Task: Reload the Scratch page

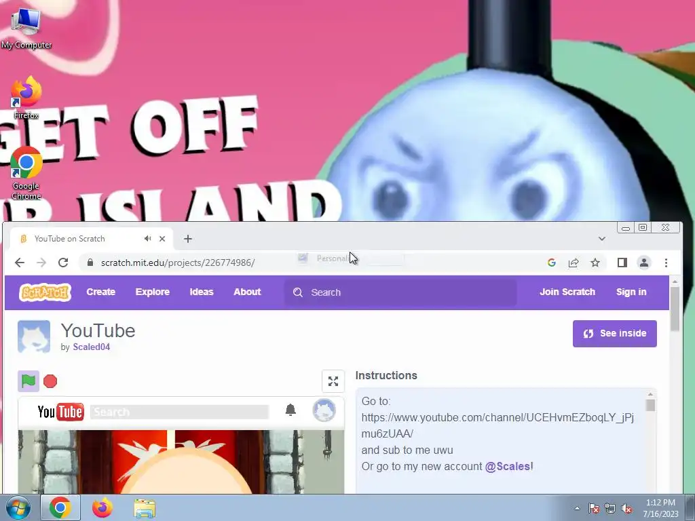Action: [x=63, y=263]
